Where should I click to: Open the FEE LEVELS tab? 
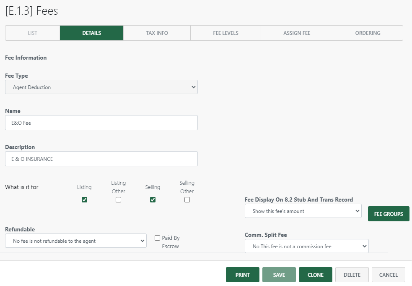coord(225,33)
